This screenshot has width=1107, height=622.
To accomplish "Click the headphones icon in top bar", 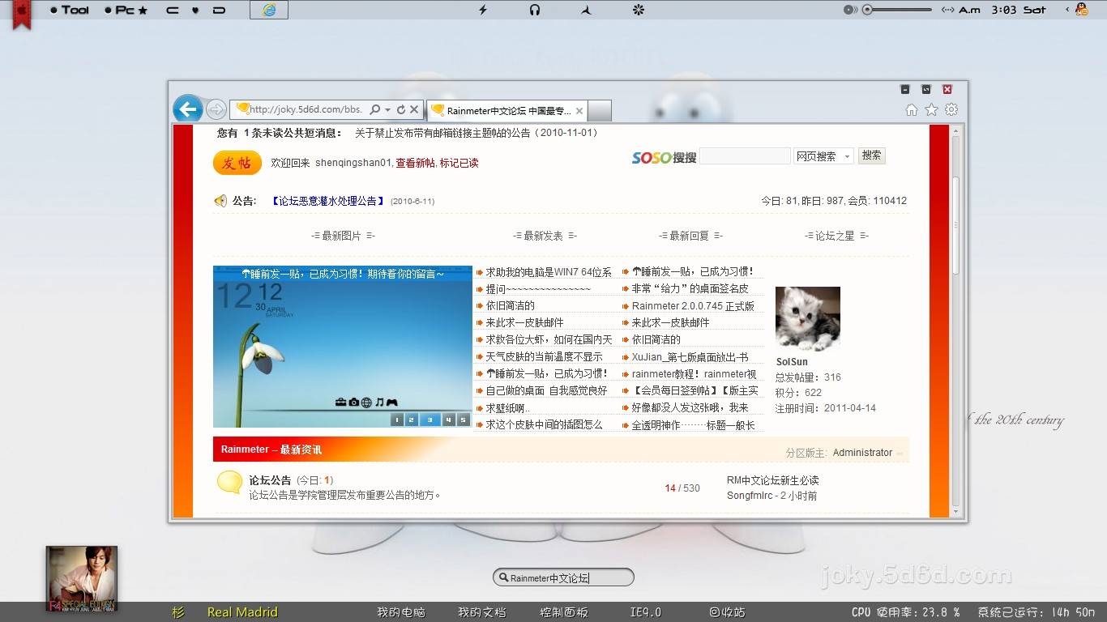I will pyautogui.click(x=535, y=10).
